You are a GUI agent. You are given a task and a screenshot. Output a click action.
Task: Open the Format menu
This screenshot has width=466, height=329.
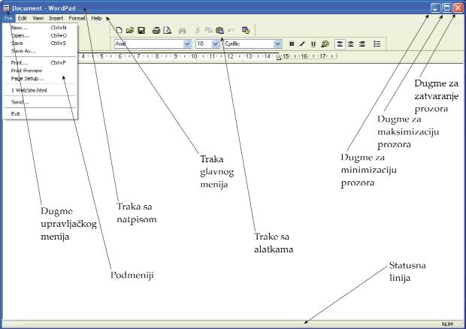(x=77, y=18)
